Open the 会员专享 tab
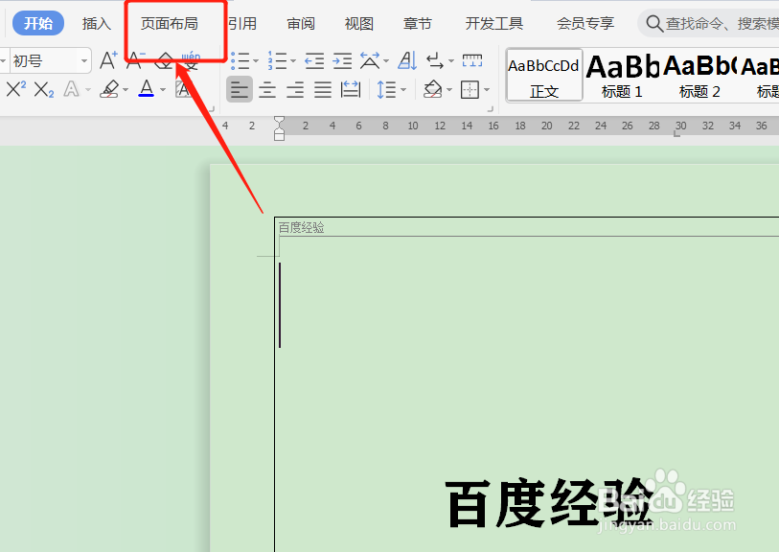 [x=585, y=23]
